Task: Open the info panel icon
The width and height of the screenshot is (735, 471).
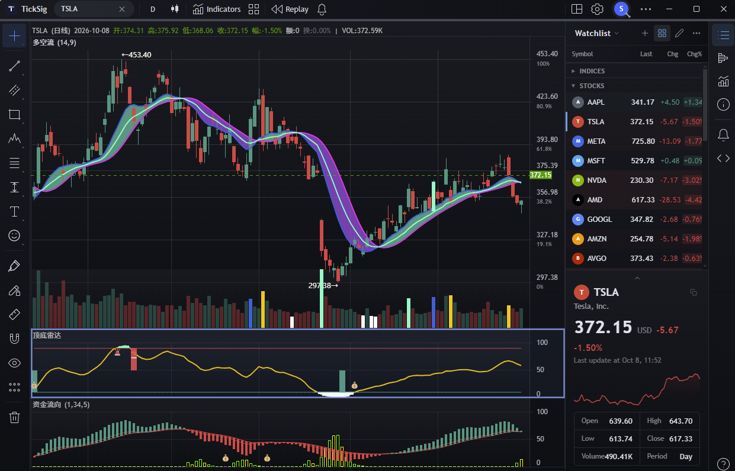Action: click(723, 105)
